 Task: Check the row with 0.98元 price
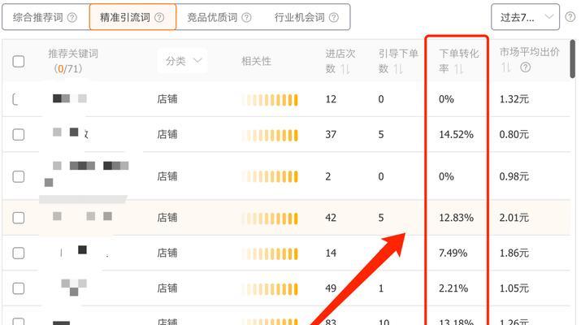[19, 176]
